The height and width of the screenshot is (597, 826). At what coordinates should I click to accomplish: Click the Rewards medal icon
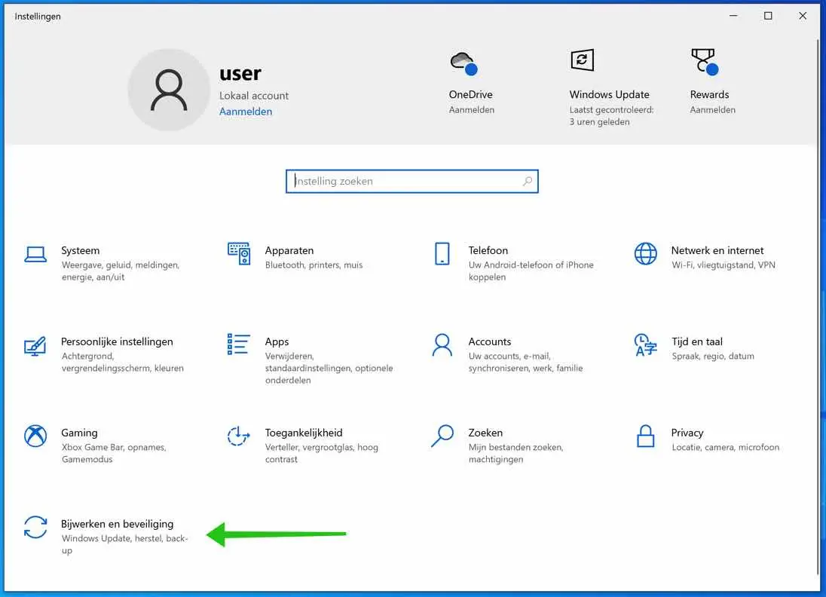tap(705, 62)
